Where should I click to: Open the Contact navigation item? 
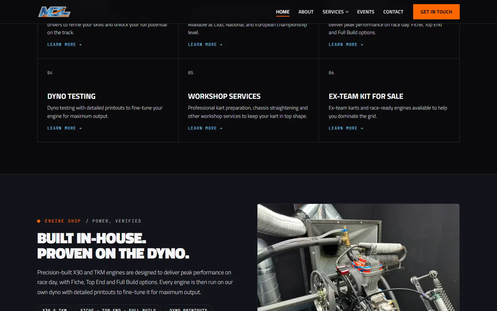point(393,12)
